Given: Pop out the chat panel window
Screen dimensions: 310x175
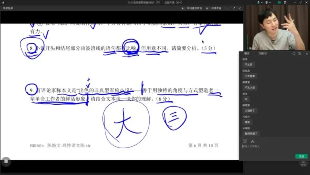Looking at the screenshot, I should [299, 53].
